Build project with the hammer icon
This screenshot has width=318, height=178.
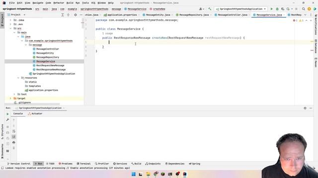point(210,9)
